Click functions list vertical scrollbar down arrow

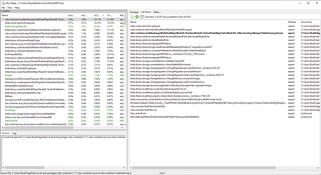(x=125, y=124)
